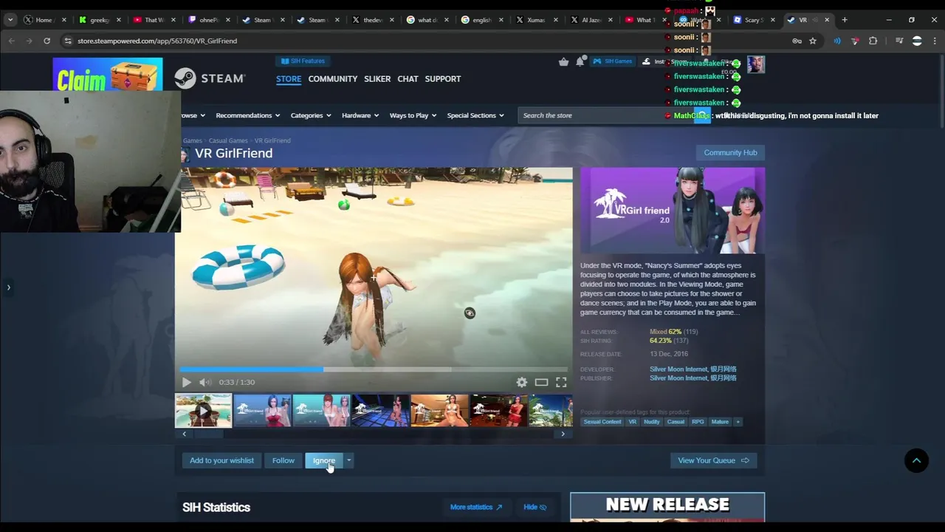Open publisher Silver Moon Internet link
The height and width of the screenshot is (532, 945).
point(693,378)
